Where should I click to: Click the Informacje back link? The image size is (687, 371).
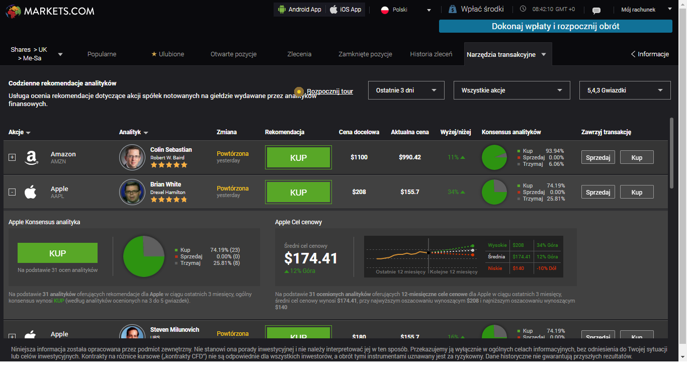coord(650,54)
